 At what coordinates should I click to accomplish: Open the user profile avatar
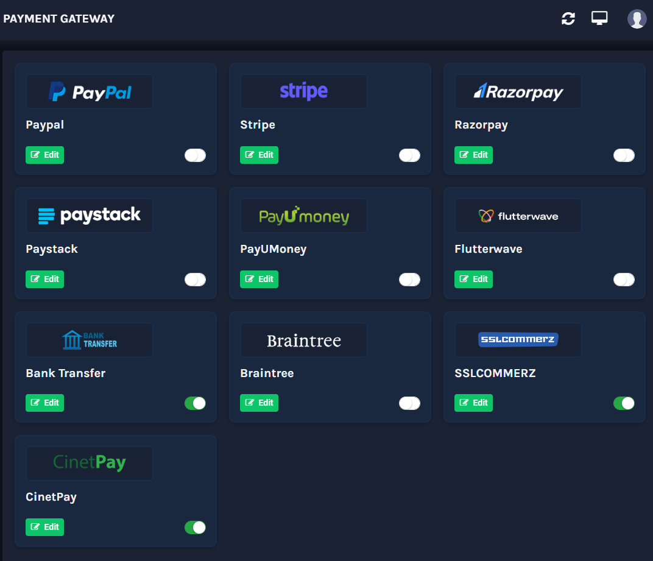click(637, 19)
